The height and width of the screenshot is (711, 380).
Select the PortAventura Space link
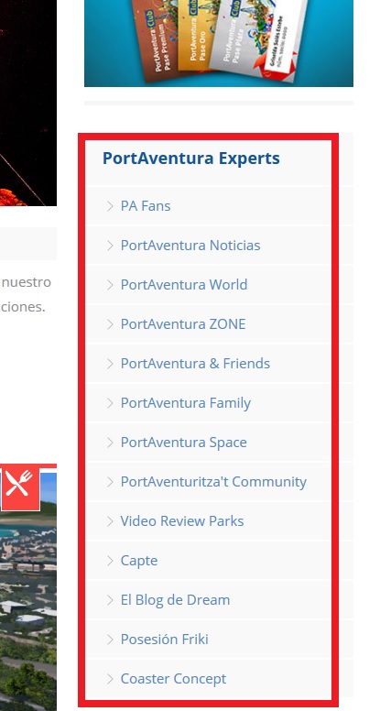click(184, 443)
